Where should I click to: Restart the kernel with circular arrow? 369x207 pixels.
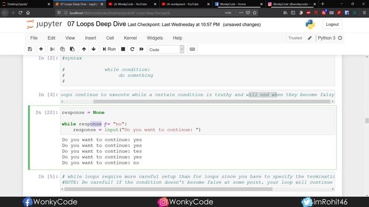(132, 49)
